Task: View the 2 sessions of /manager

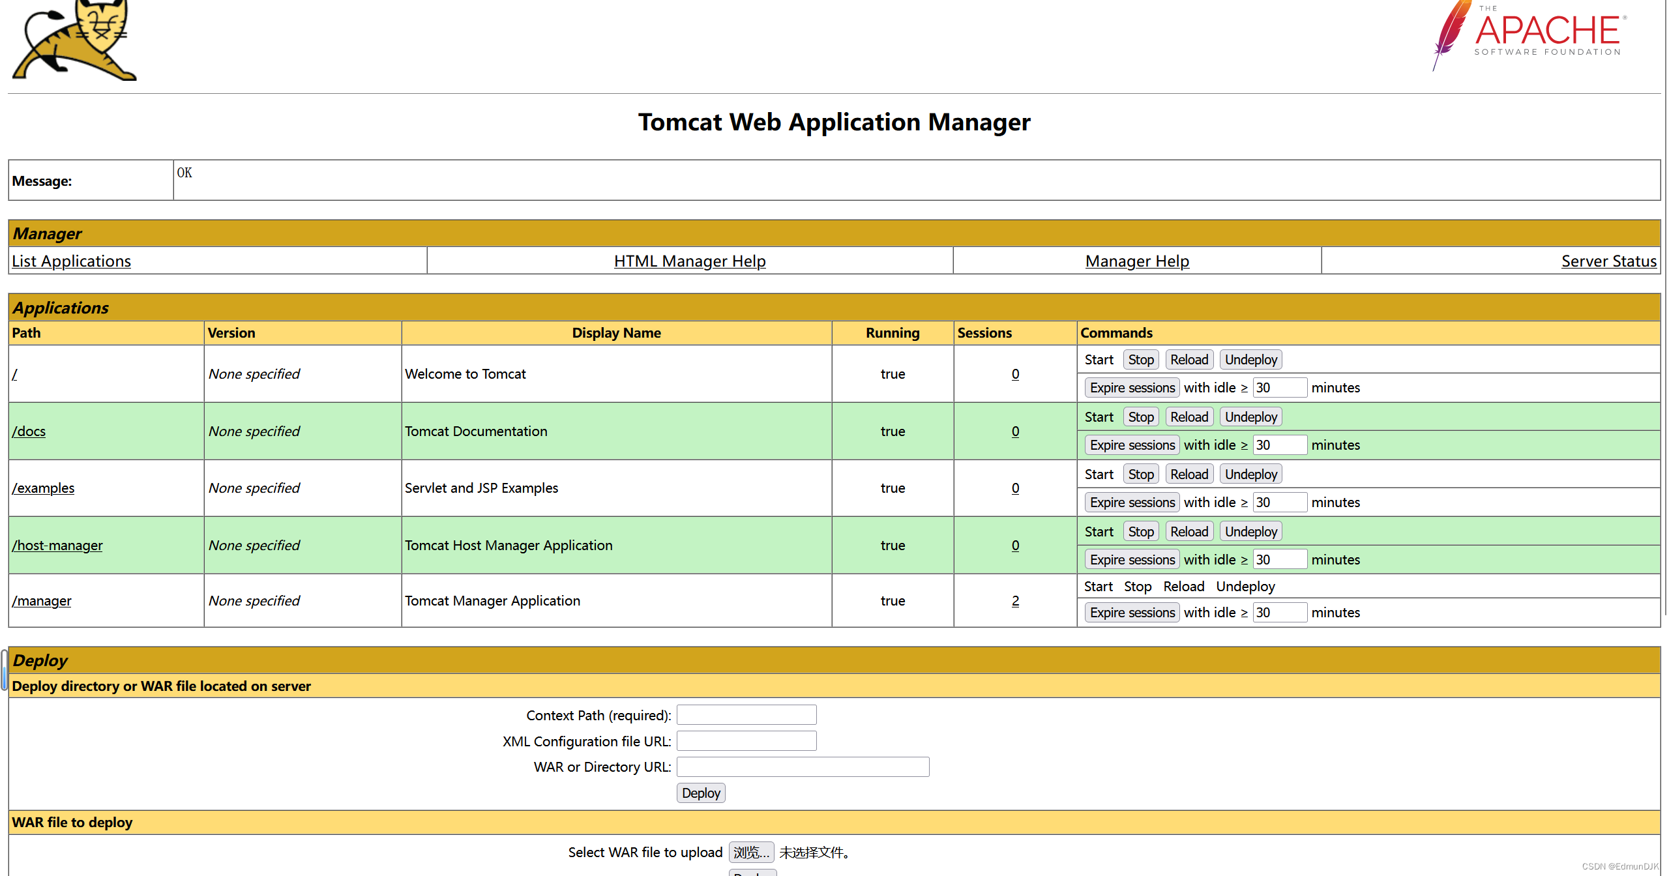Action: pyautogui.click(x=1015, y=601)
